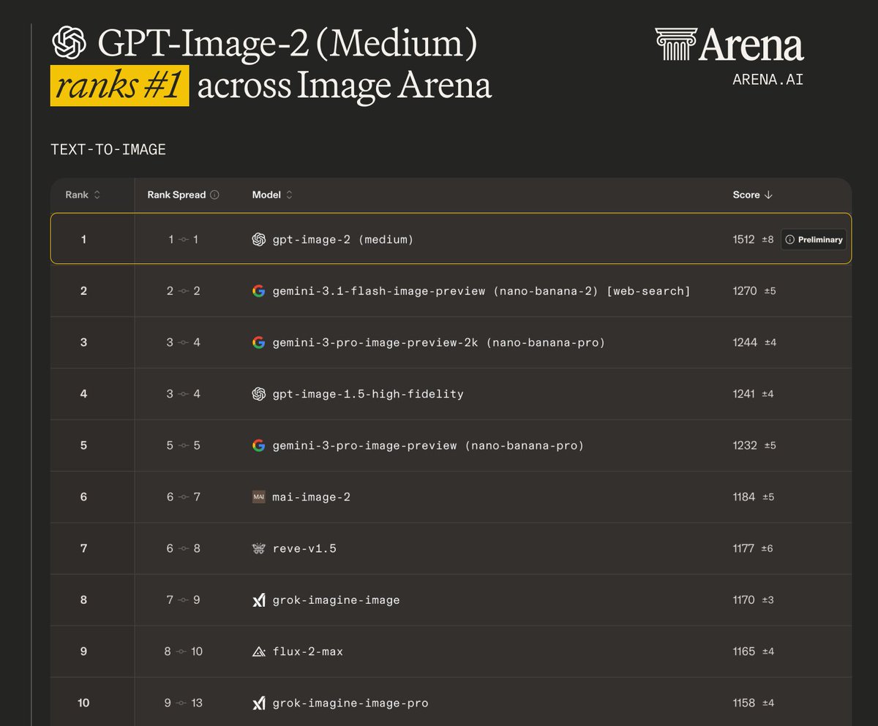Click score 1170 for grok-imagine-image

coord(743,600)
